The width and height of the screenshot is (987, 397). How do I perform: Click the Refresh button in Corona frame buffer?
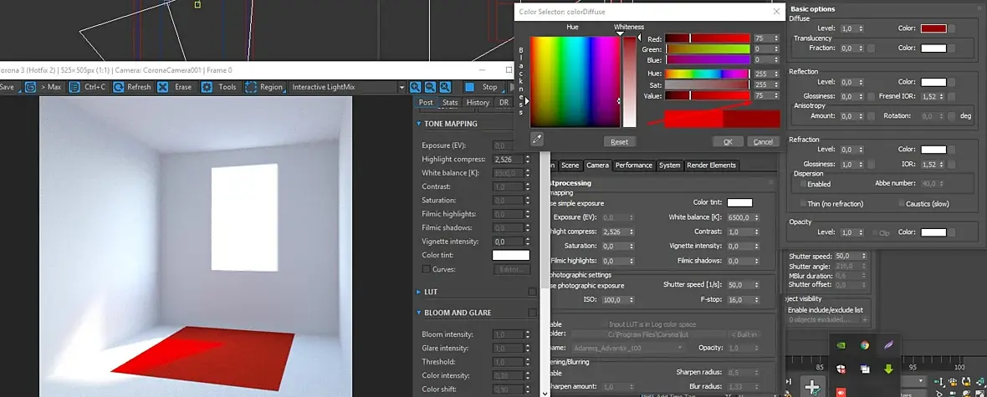tap(133, 87)
